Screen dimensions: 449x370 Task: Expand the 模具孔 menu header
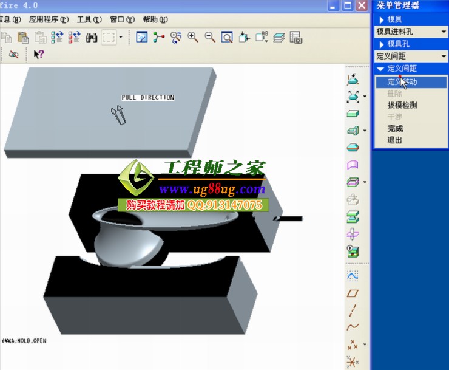(382, 44)
